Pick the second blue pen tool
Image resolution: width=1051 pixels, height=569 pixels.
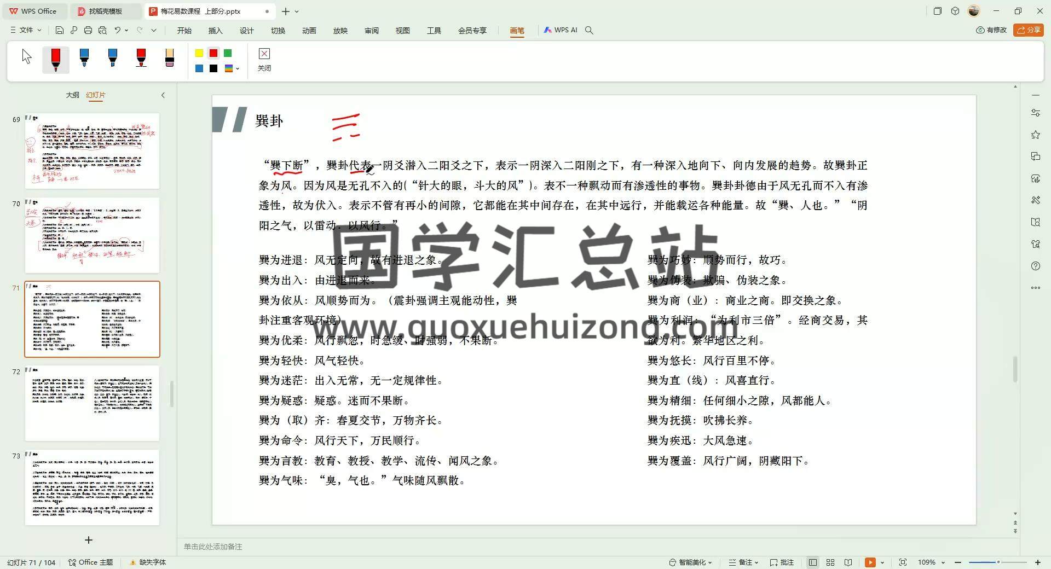click(112, 57)
